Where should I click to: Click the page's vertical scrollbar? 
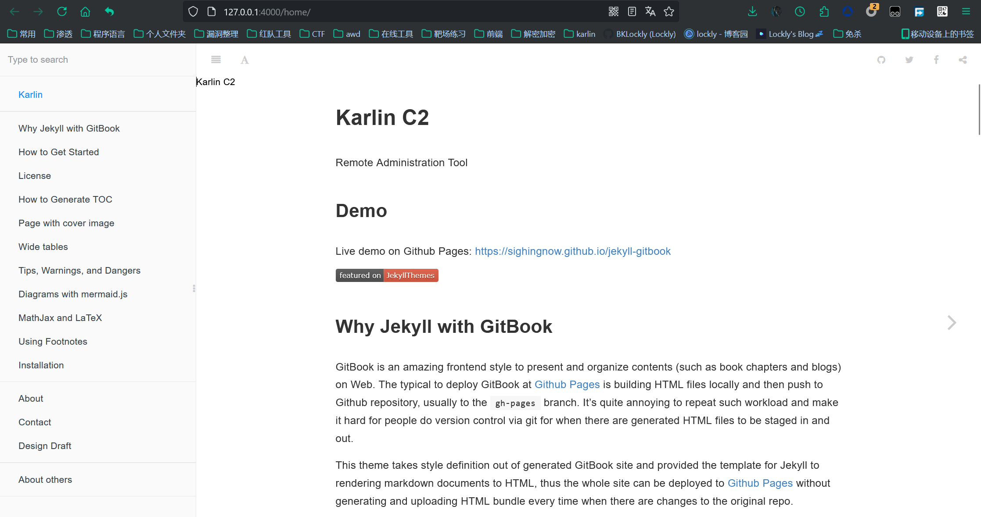(979, 110)
